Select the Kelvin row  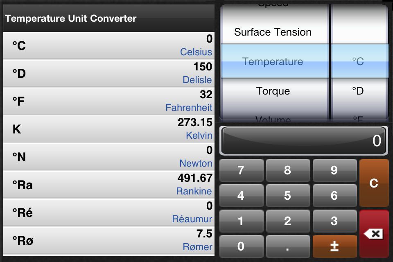click(x=109, y=129)
